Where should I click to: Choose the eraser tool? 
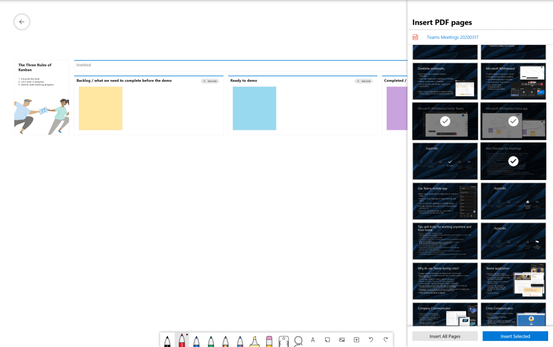(x=269, y=341)
